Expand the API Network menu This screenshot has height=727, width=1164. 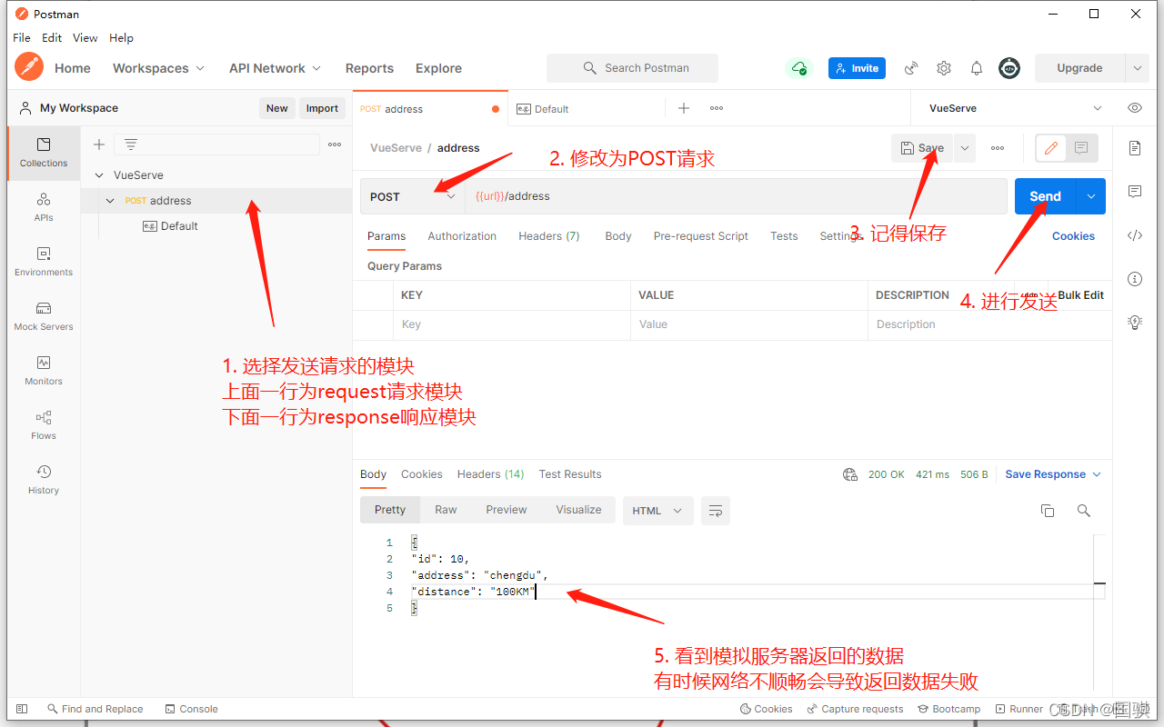pos(275,68)
